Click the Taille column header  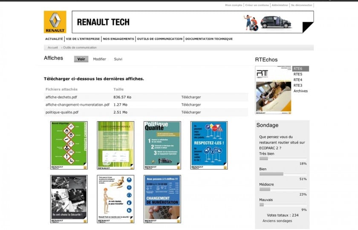pyautogui.click(x=118, y=89)
